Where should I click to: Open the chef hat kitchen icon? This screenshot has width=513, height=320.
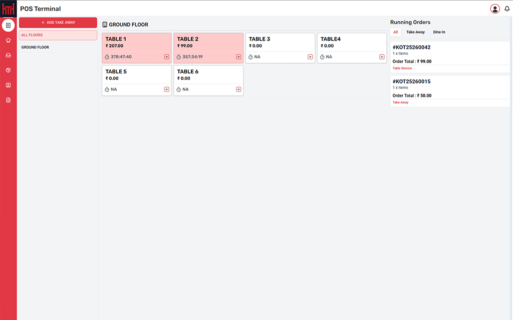point(8,40)
